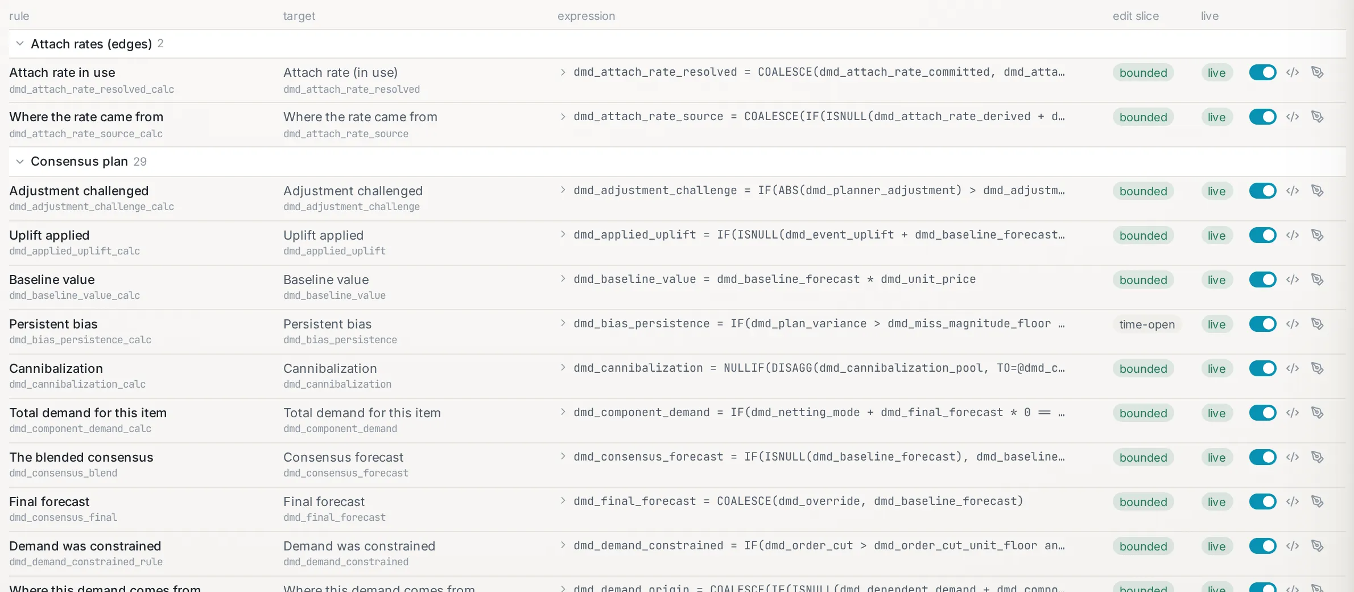Image resolution: width=1354 pixels, height=592 pixels.
Task: Click the bounded badge for Uplift applied
Action: click(x=1144, y=236)
